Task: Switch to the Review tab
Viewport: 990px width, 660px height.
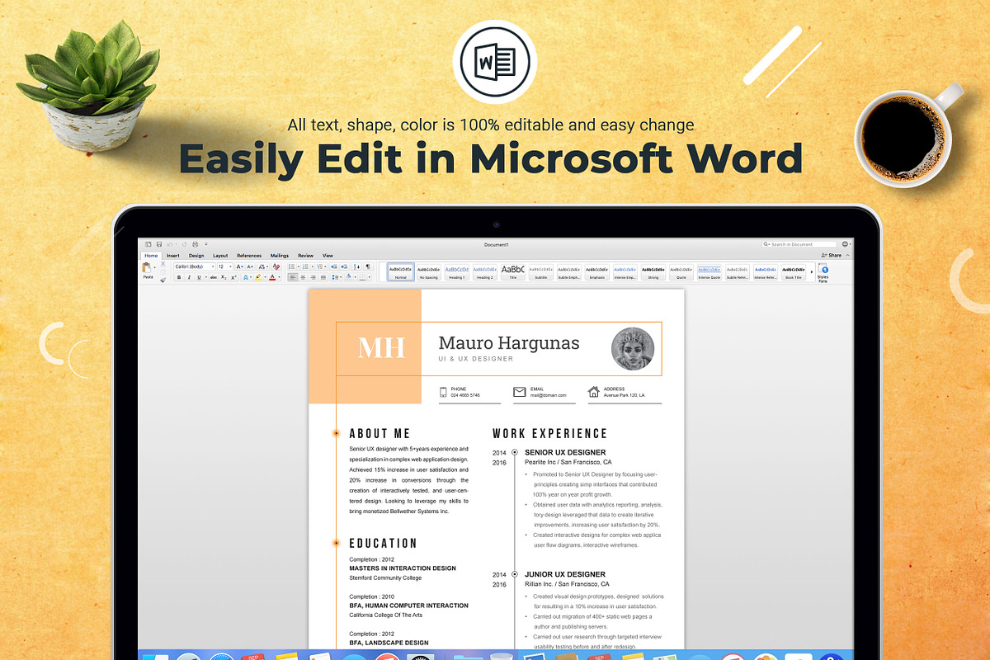Action: 305,256
